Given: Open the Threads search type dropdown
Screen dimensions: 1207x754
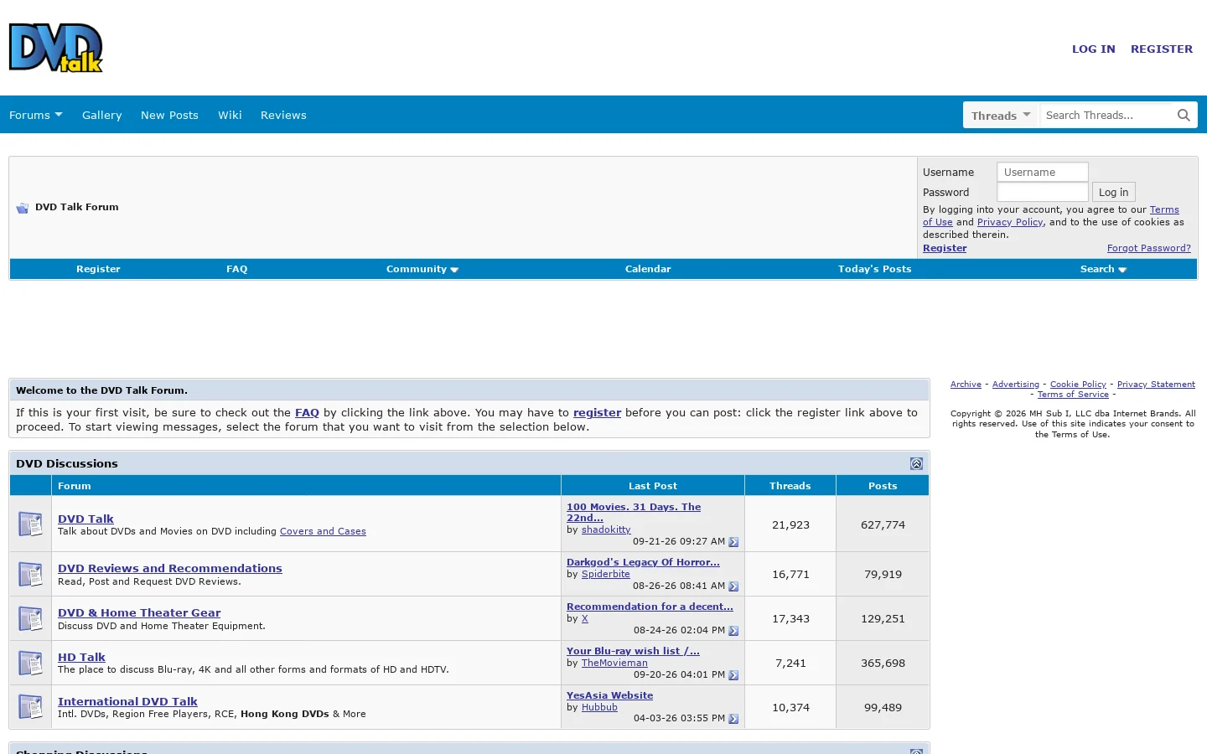Looking at the screenshot, I should coord(1001,115).
